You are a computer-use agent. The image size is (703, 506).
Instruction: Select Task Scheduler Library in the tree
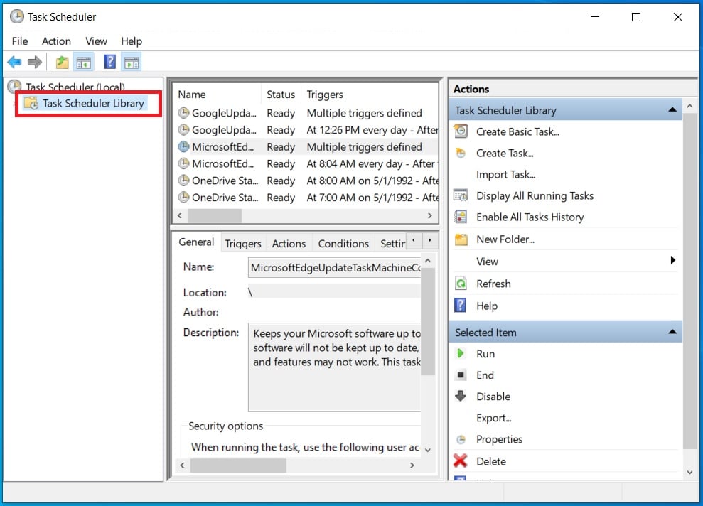(x=93, y=104)
